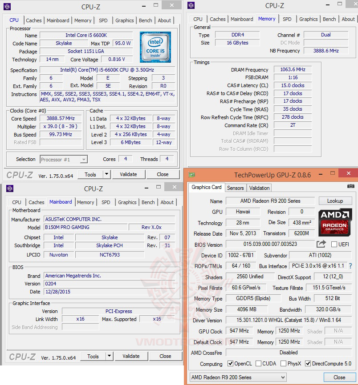Viewport: 358px width, 385px height.
Task: Toggle the OpenCL checkbox
Action: [230, 363]
